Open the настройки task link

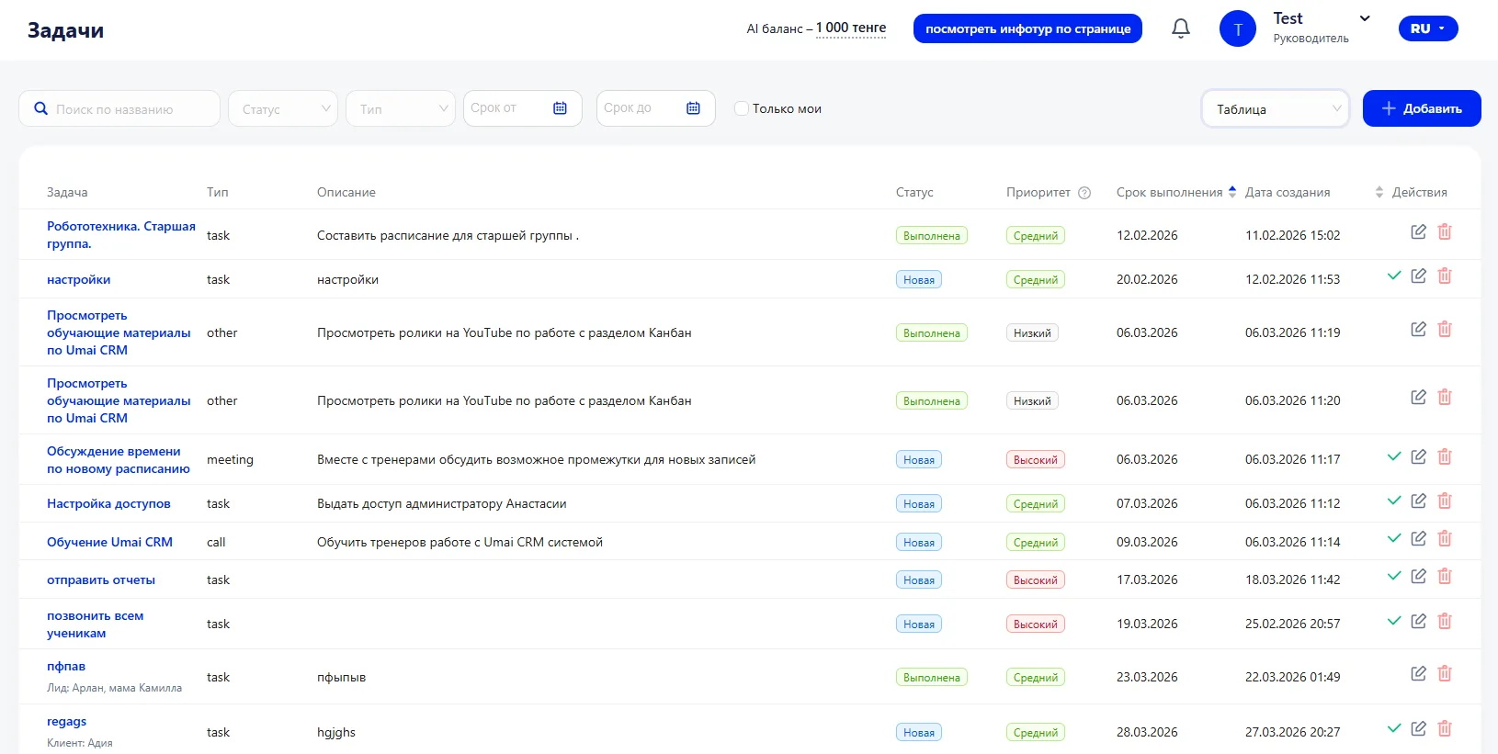point(79,279)
